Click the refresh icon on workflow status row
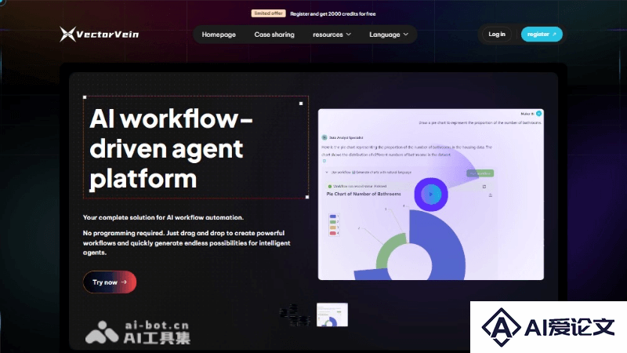The image size is (627, 353). 484,186
